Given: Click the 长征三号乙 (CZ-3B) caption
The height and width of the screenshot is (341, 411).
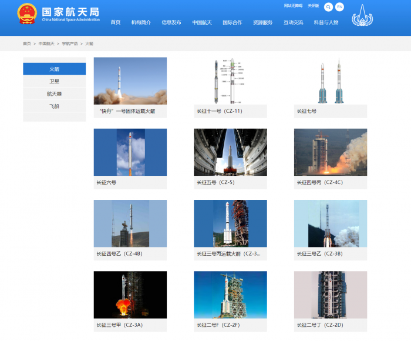Looking at the screenshot, I should tap(320, 254).
